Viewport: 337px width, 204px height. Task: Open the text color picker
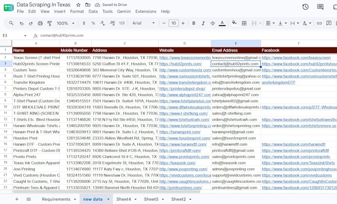(x=222, y=23)
